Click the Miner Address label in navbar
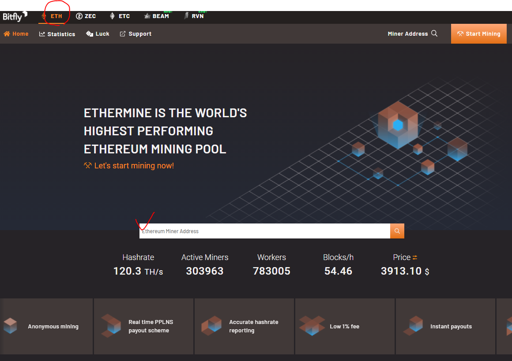Viewport: 512px width, 361px height. tap(407, 34)
